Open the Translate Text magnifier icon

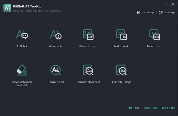[x=56, y=70]
